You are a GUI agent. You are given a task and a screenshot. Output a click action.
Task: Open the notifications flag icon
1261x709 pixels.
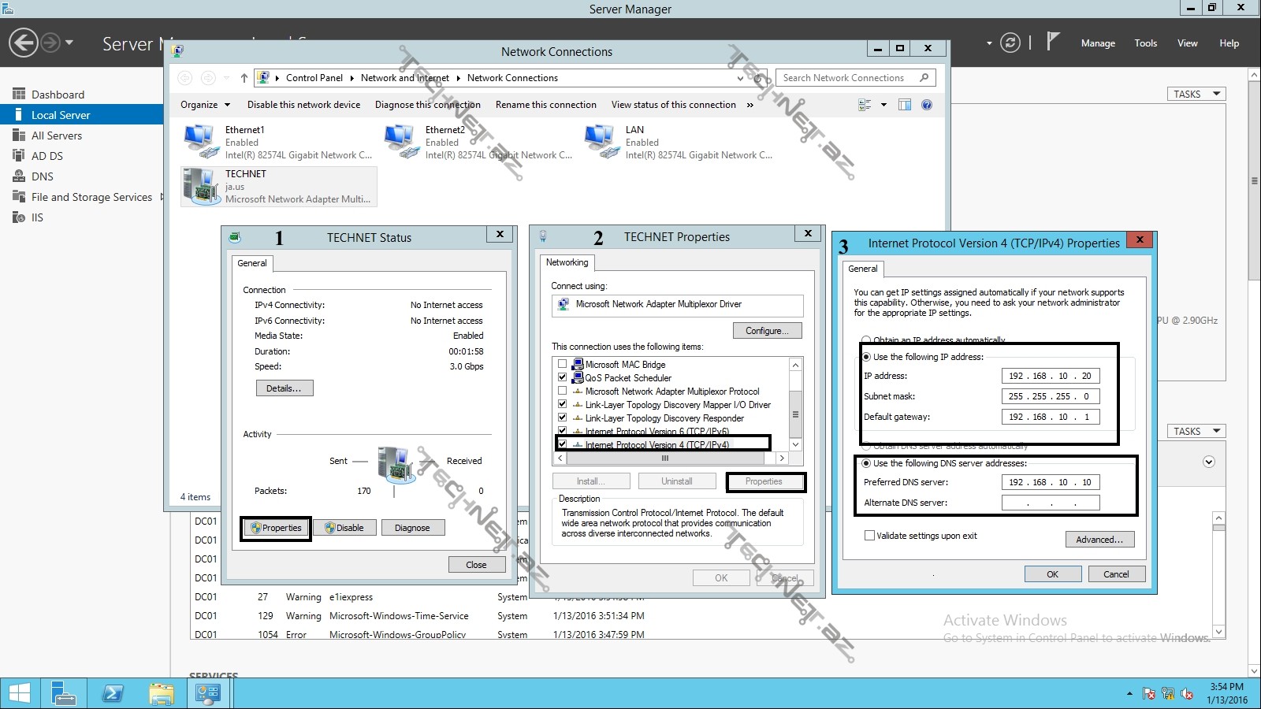(1053, 42)
